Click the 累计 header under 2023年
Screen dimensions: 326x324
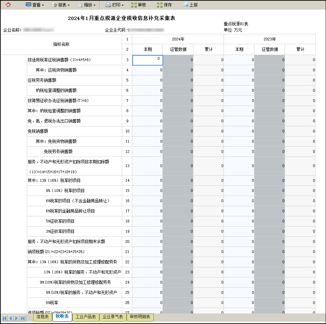(x=300, y=50)
